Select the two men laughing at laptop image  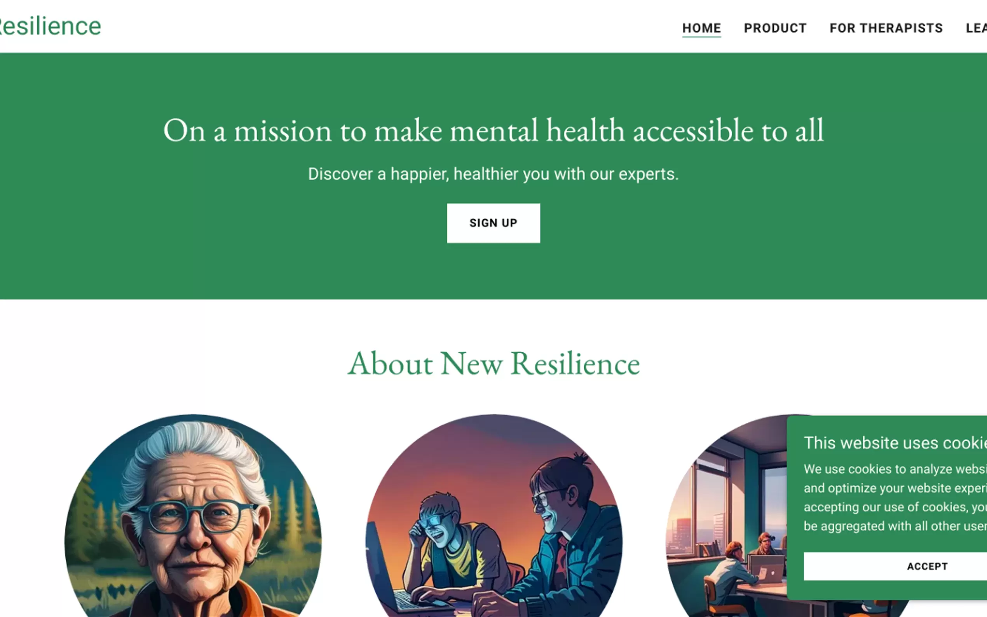pyautogui.click(x=494, y=516)
